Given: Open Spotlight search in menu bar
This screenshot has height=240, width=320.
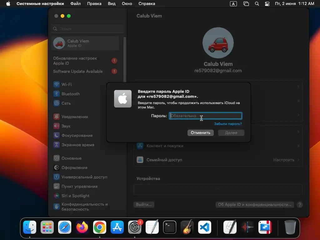Looking at the screenshot, I should (x=257, y=4).
